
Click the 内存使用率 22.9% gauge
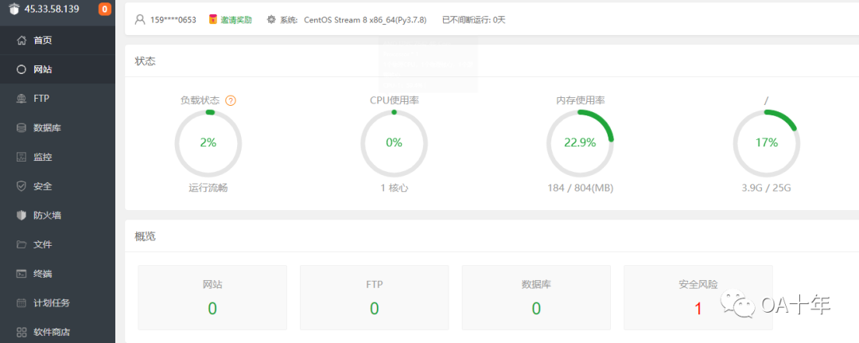pyautogui.click(x=580, y=143)
